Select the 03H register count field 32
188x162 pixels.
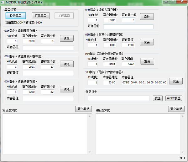click(48, 92)
